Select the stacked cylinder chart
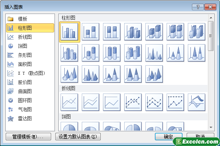The height and width of the screenshot is (146, 220). tap(90, 53)
